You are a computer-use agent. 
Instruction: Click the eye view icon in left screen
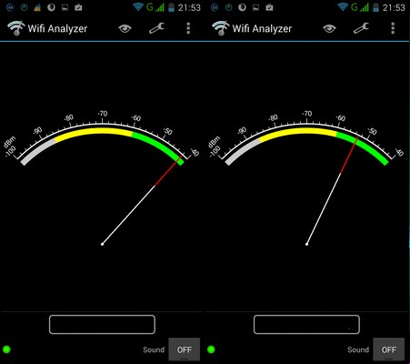tap(125, 29)
